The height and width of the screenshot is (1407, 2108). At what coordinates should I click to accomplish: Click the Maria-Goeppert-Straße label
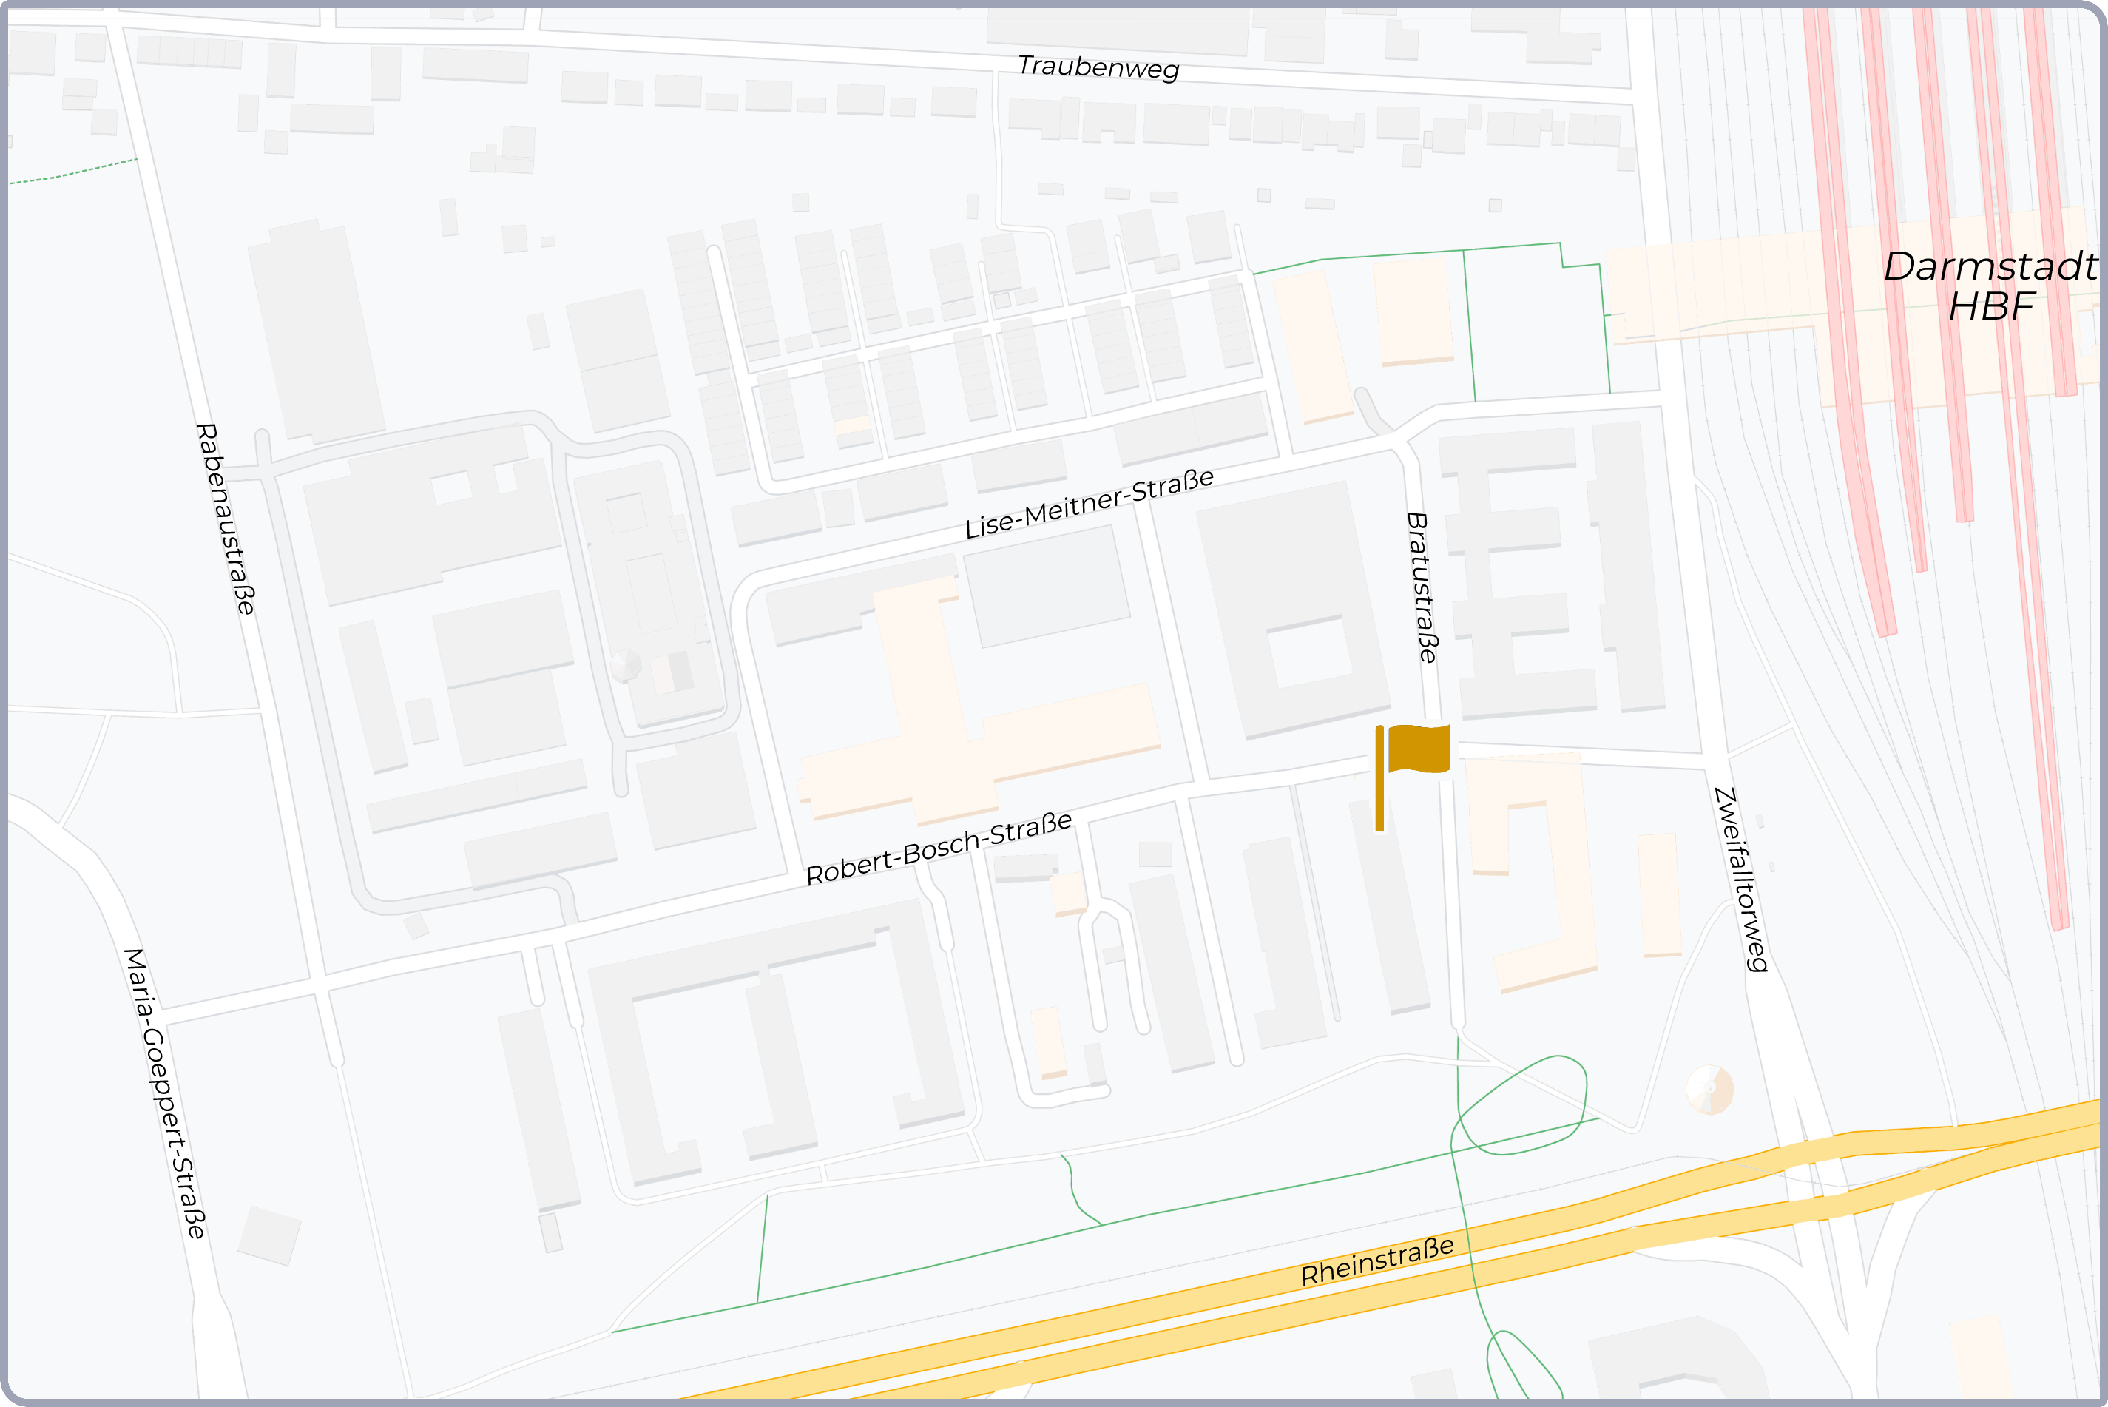165,1093
